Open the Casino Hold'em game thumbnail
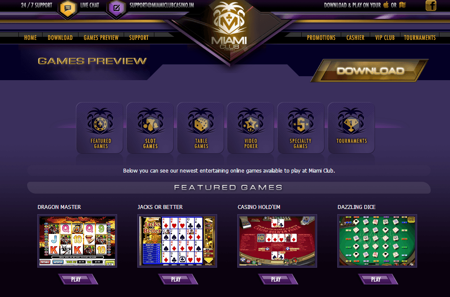 [x=277, y=241]
